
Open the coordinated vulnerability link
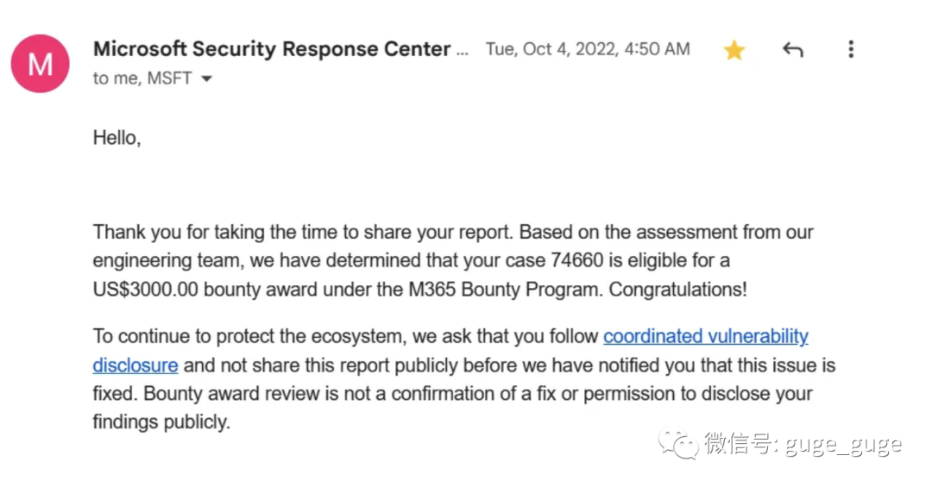(x=706, y=336)
